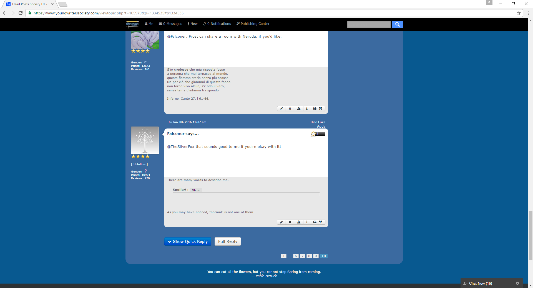Expand Chat Now (16) panel
The height and width of the screenshot is (288, 533).
coord(480,283)
